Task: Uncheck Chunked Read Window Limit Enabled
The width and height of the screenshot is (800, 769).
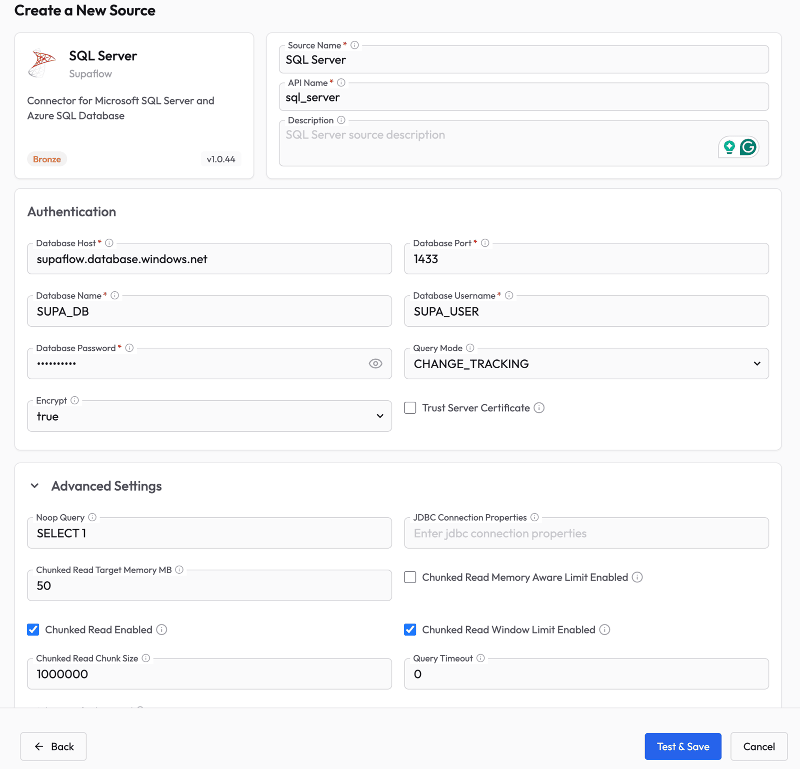Action: tap(410, 630)
